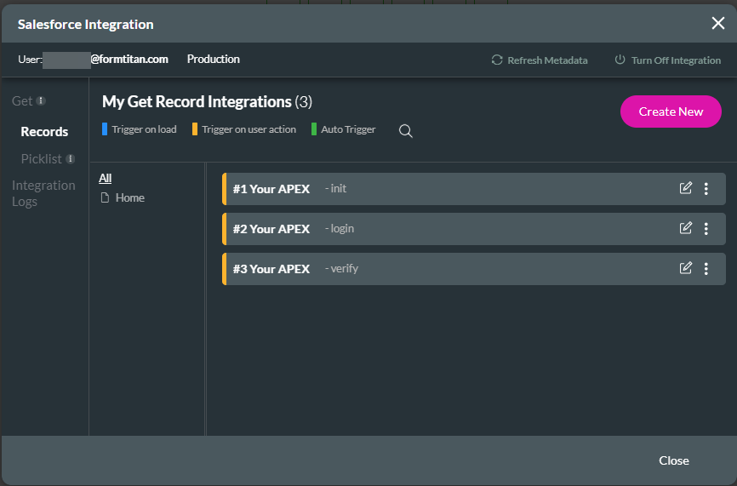Open Integration Logs in the sidebar
737x486 pixels.
43,193
